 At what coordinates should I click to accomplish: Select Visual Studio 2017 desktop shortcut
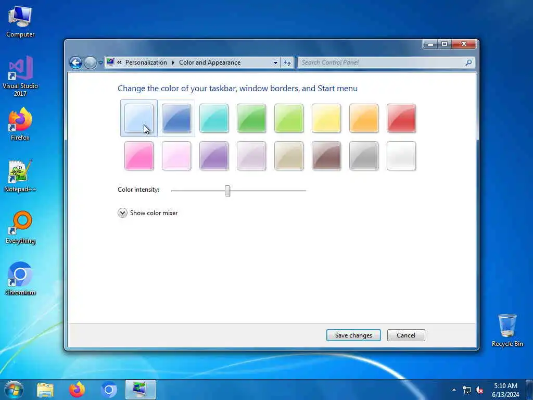coord(20,76)
